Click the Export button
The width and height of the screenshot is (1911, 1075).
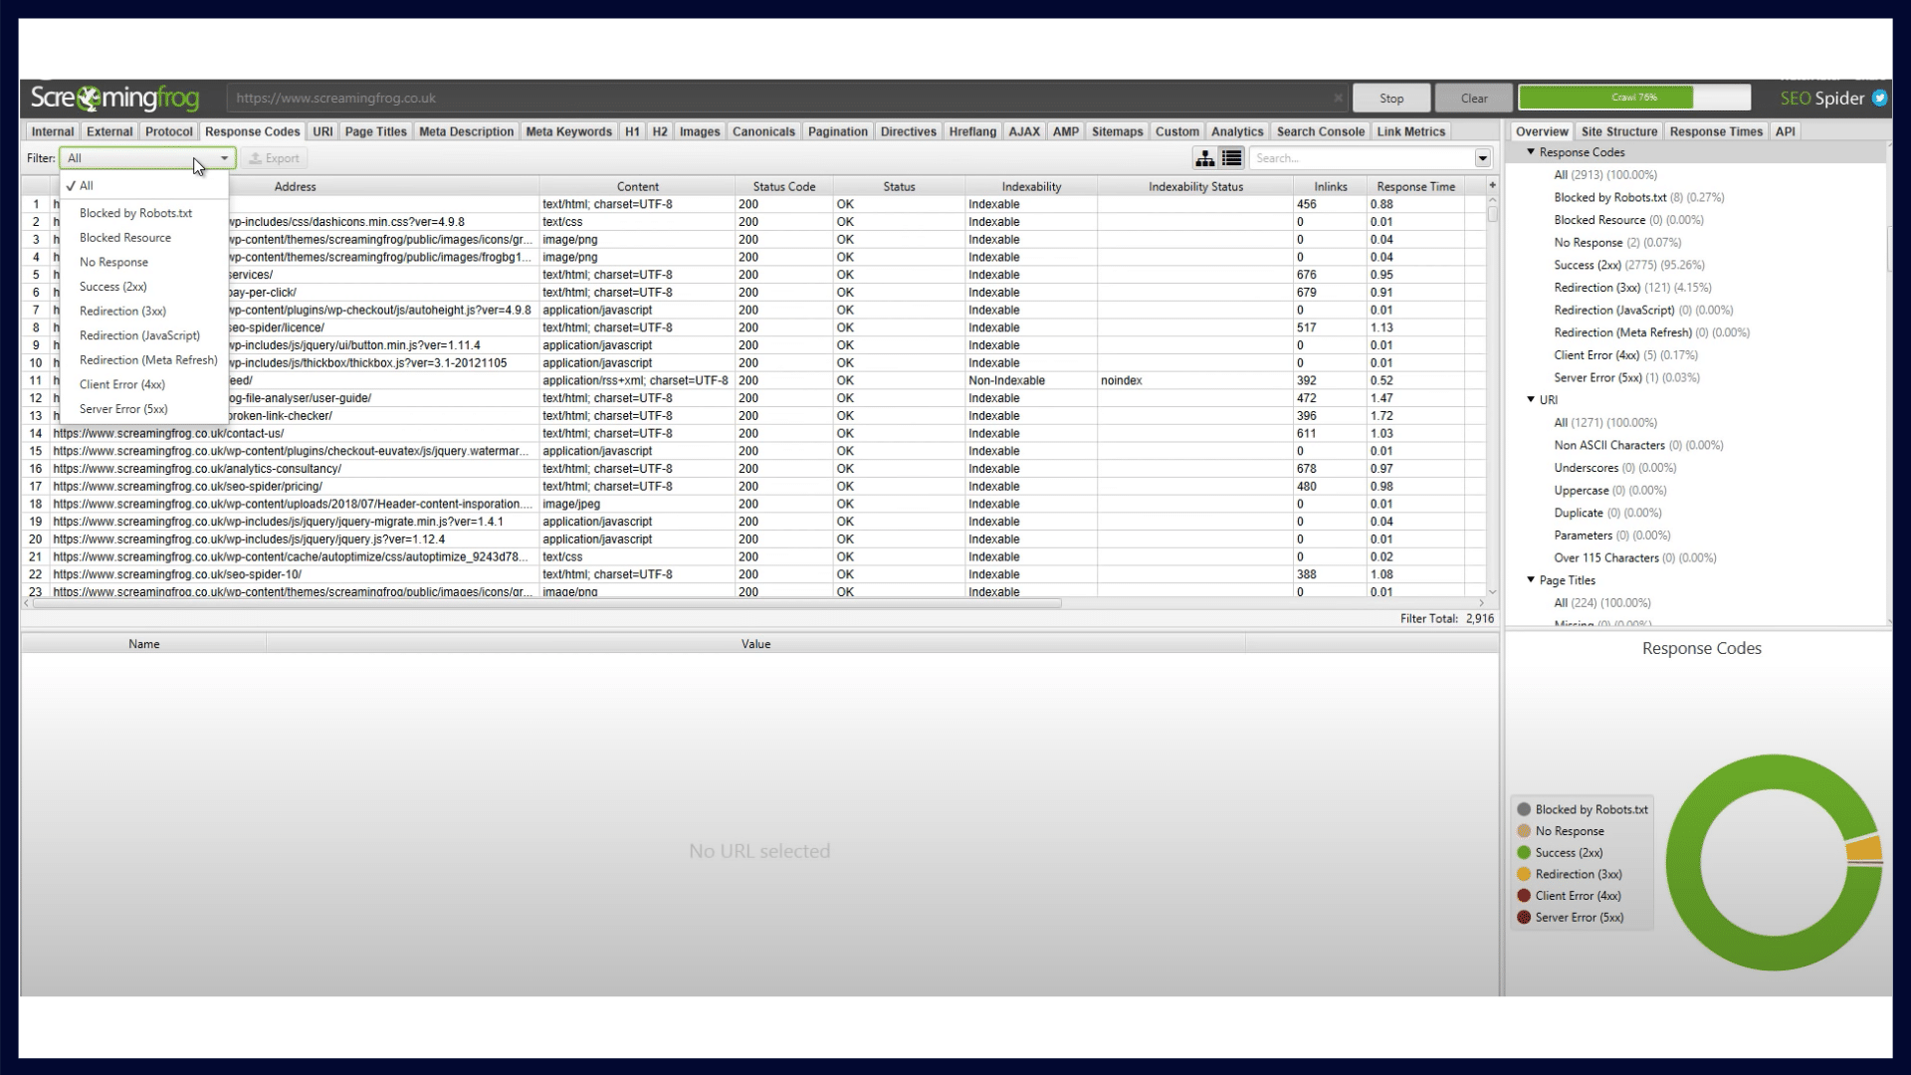click(274, 158)
